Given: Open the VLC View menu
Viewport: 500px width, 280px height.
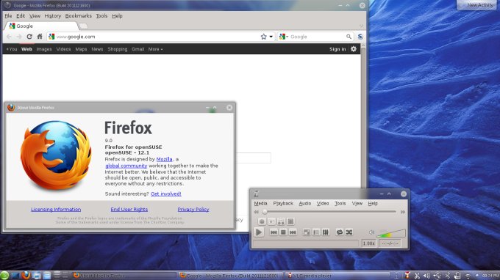Looking at the screenshot, I should (x=357, y=204).
